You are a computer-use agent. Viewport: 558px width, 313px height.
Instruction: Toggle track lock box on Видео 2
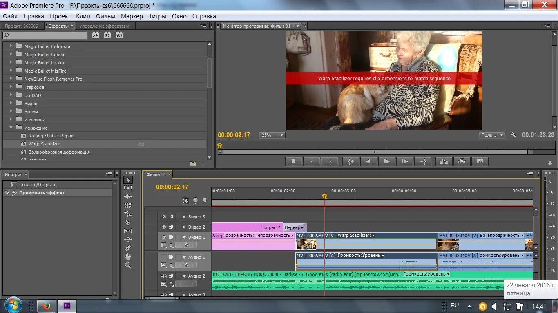pos(178,227)
